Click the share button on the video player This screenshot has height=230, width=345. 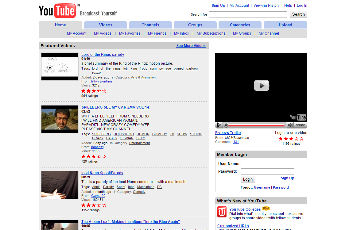pos(300,125)
